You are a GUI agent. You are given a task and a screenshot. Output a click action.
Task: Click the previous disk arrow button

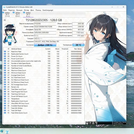[x=5, y=20]
